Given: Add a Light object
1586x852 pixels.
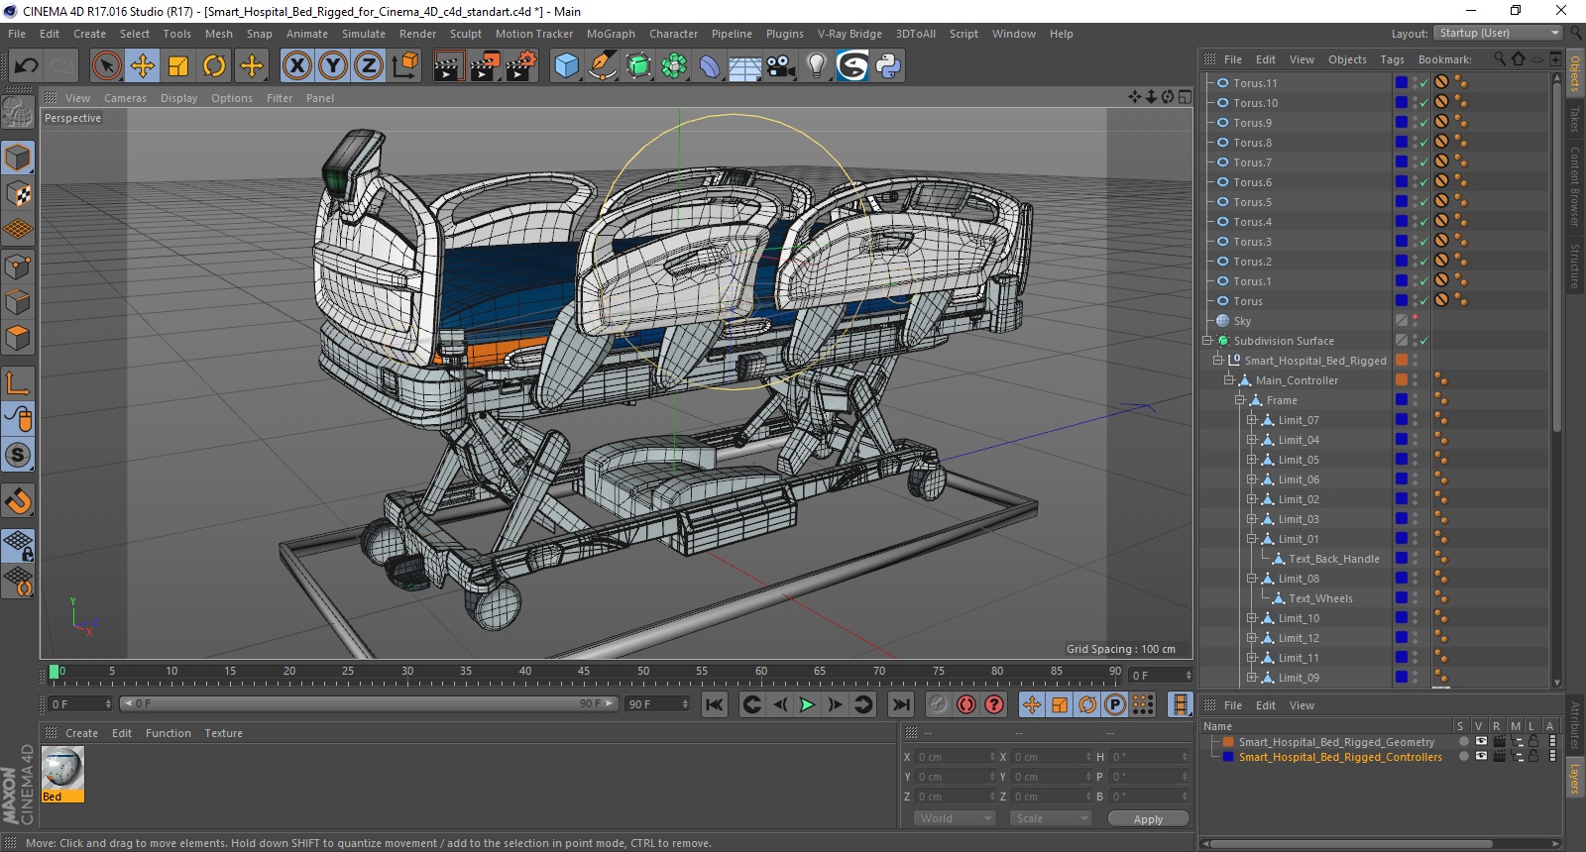Looking at the screenshot, I should pos(817,66).
